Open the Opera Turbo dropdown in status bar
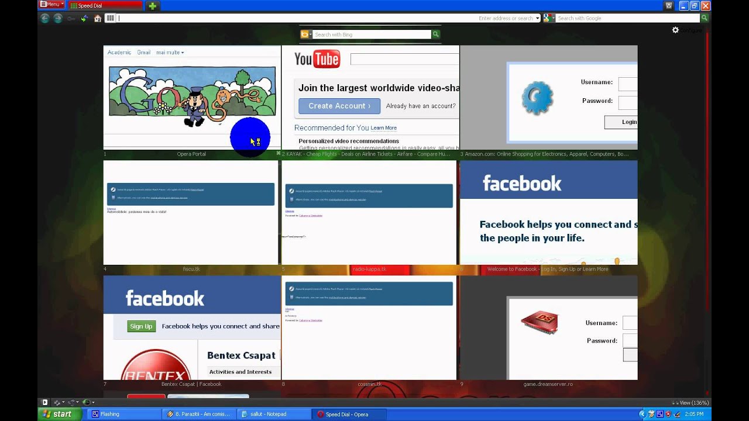The height and width of the screenshot is (421, 749). (88, 402)
